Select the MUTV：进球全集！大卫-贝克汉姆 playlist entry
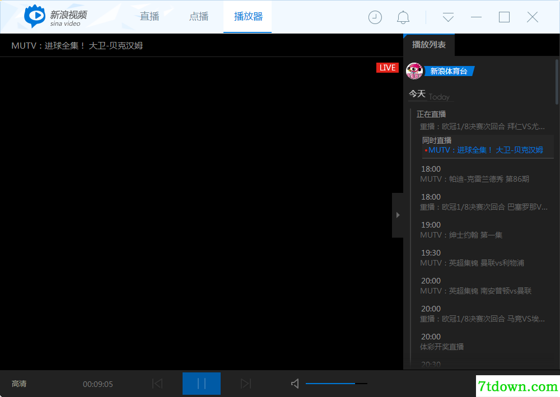The width and height of the screenshot is (560, 397). (486, 150)
